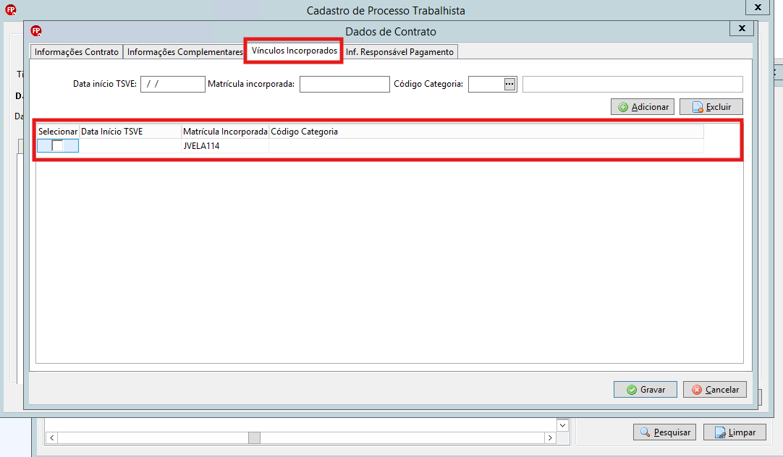Viewport: 783px width, 457px height.
Task: Click the FP icon in Cadastro de Processo title
Action: (10, 9)
